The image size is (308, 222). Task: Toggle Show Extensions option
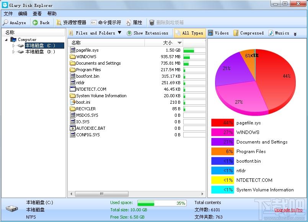point(148,33)
